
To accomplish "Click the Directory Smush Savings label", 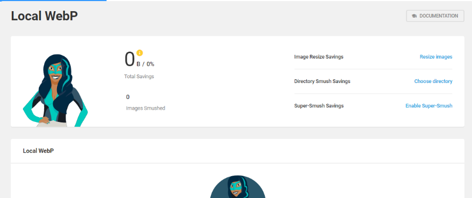I will [x=322, y=81].
